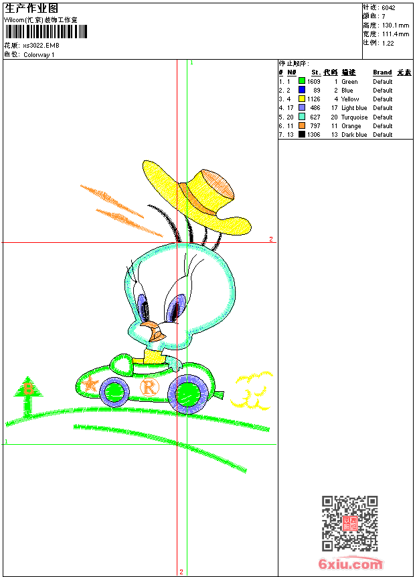Click stitch count 1306 in Dark blue row
The width and height of the screenshot is (415, 577).
pyautogui.click(x=314, y=135)
